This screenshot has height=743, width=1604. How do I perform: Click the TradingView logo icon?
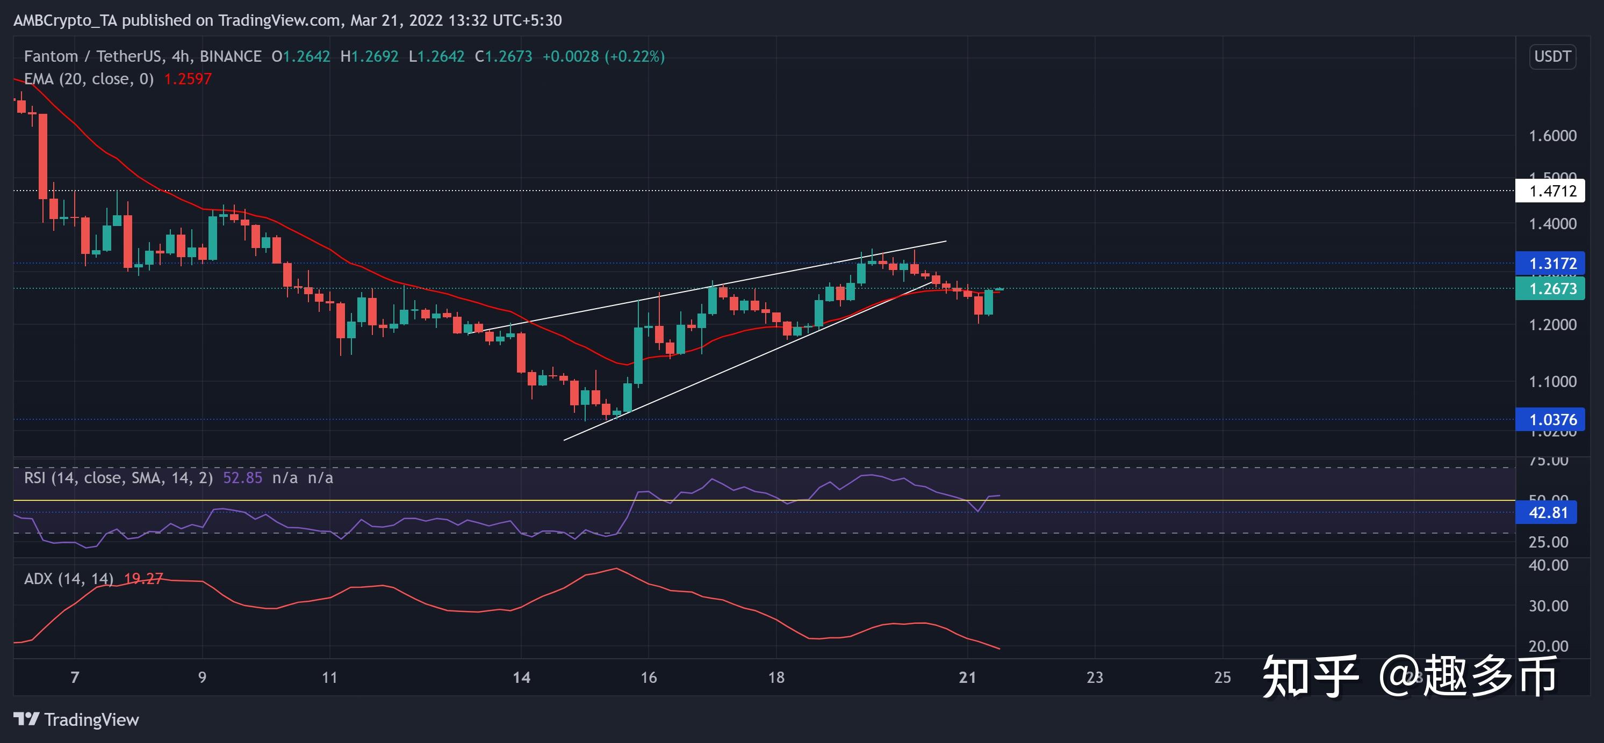click(x=26, y=719)
